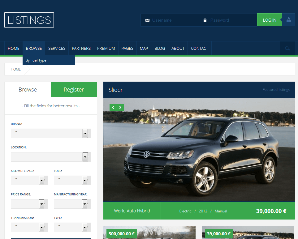Open the BROWSE menu item
This screenshot has height=239, width=298.
[34, 49]
